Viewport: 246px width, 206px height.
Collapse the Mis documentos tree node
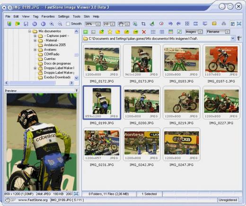click(29, 31)
